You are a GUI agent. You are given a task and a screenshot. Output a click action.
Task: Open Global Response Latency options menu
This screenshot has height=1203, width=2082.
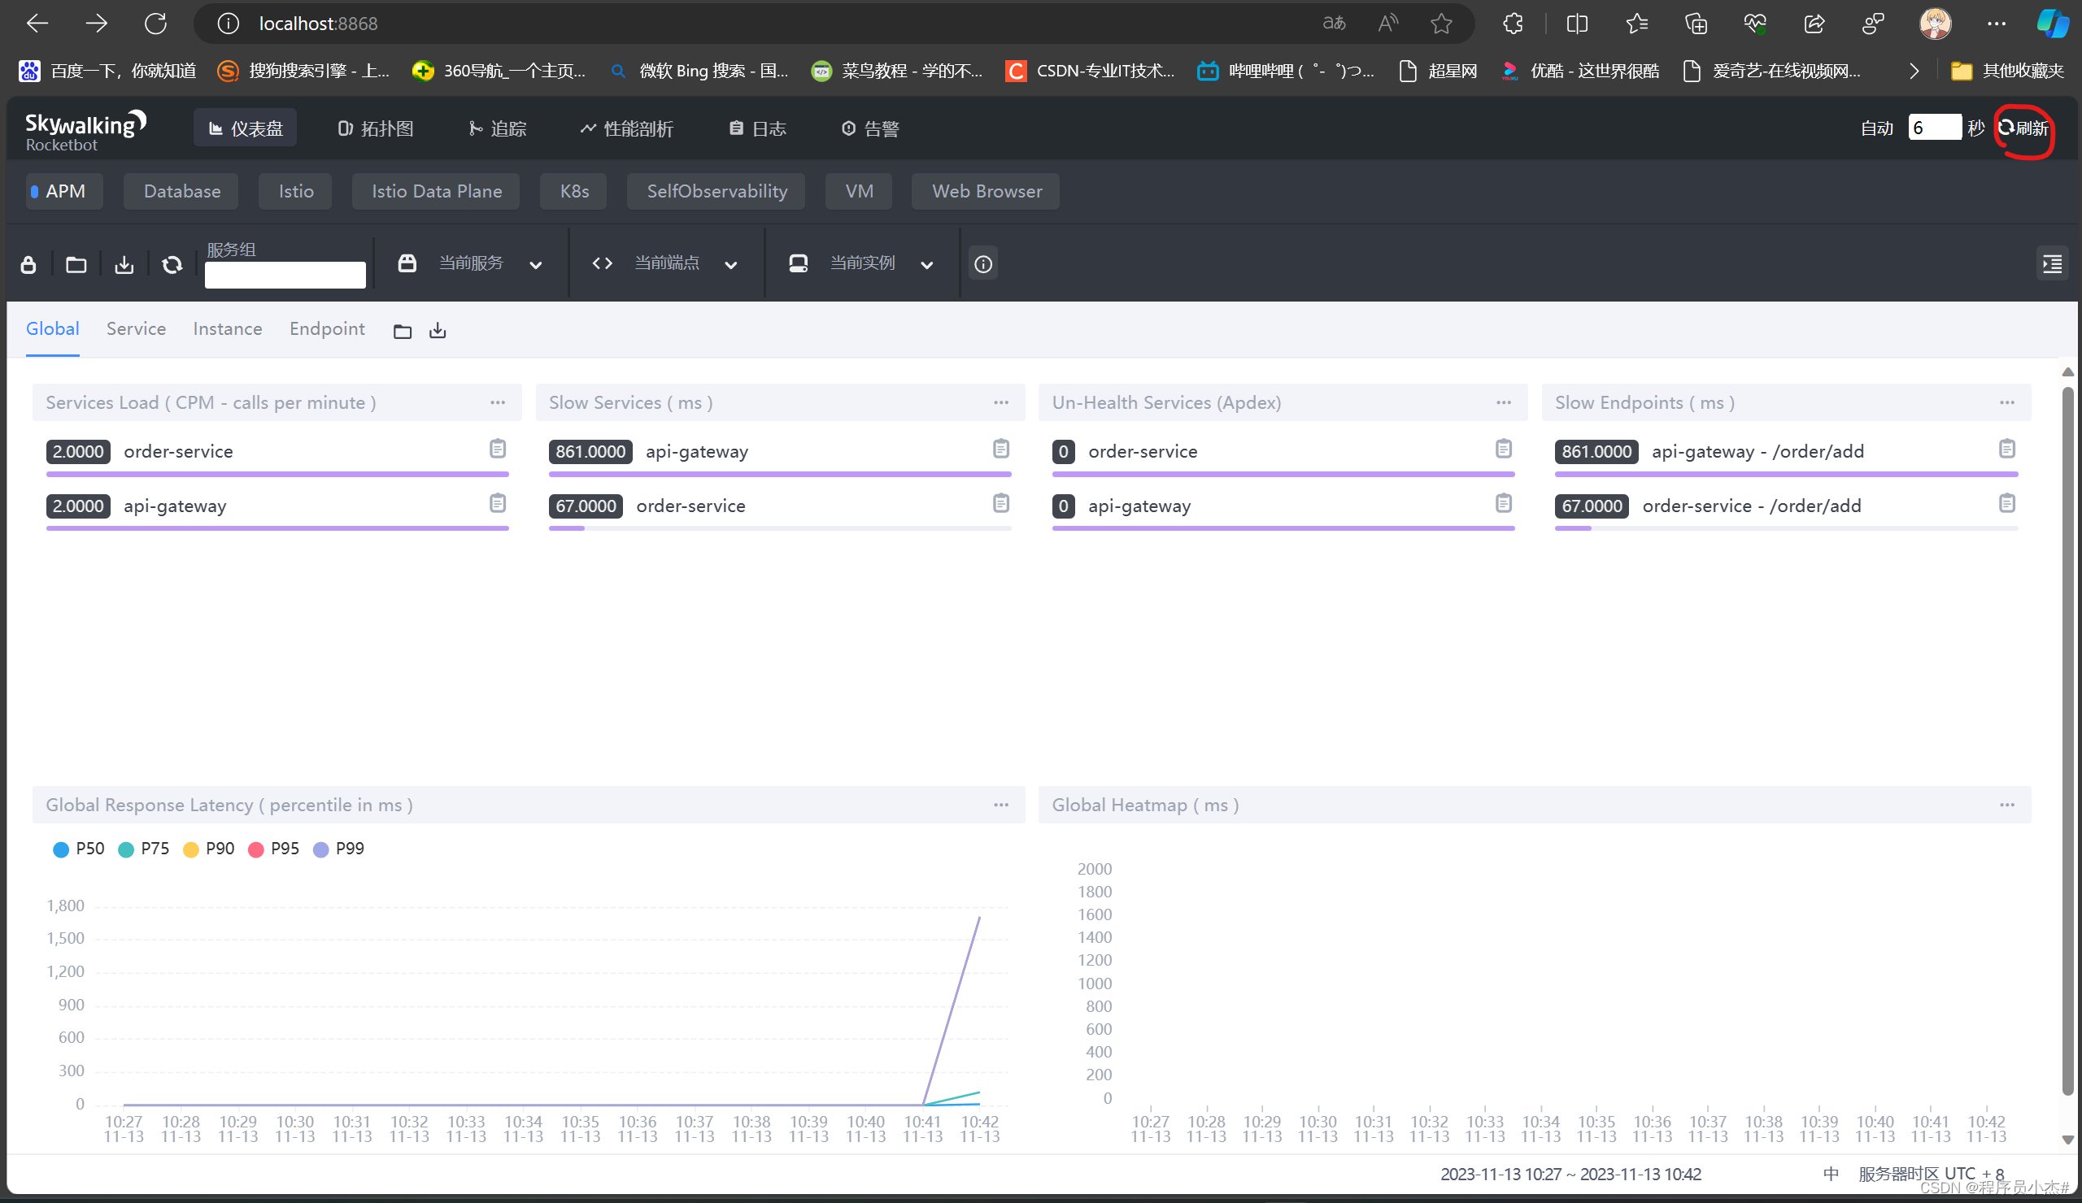coord(1000,804)
